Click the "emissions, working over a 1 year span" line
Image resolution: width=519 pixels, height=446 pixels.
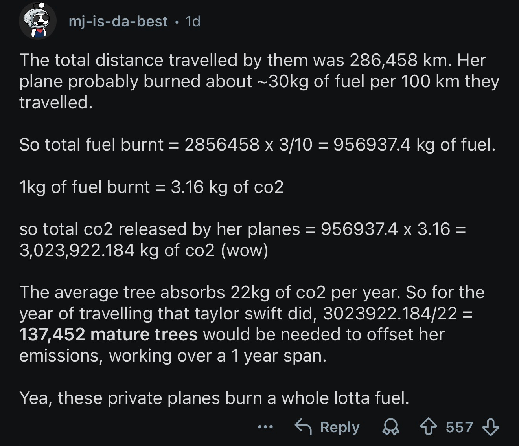pyautogui.click(x=173, y=356)
